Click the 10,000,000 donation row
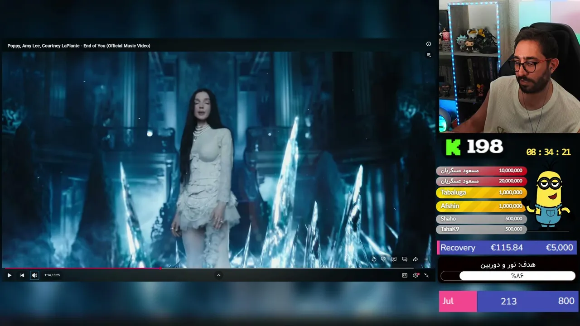The image size is (580, 326). 481,171
